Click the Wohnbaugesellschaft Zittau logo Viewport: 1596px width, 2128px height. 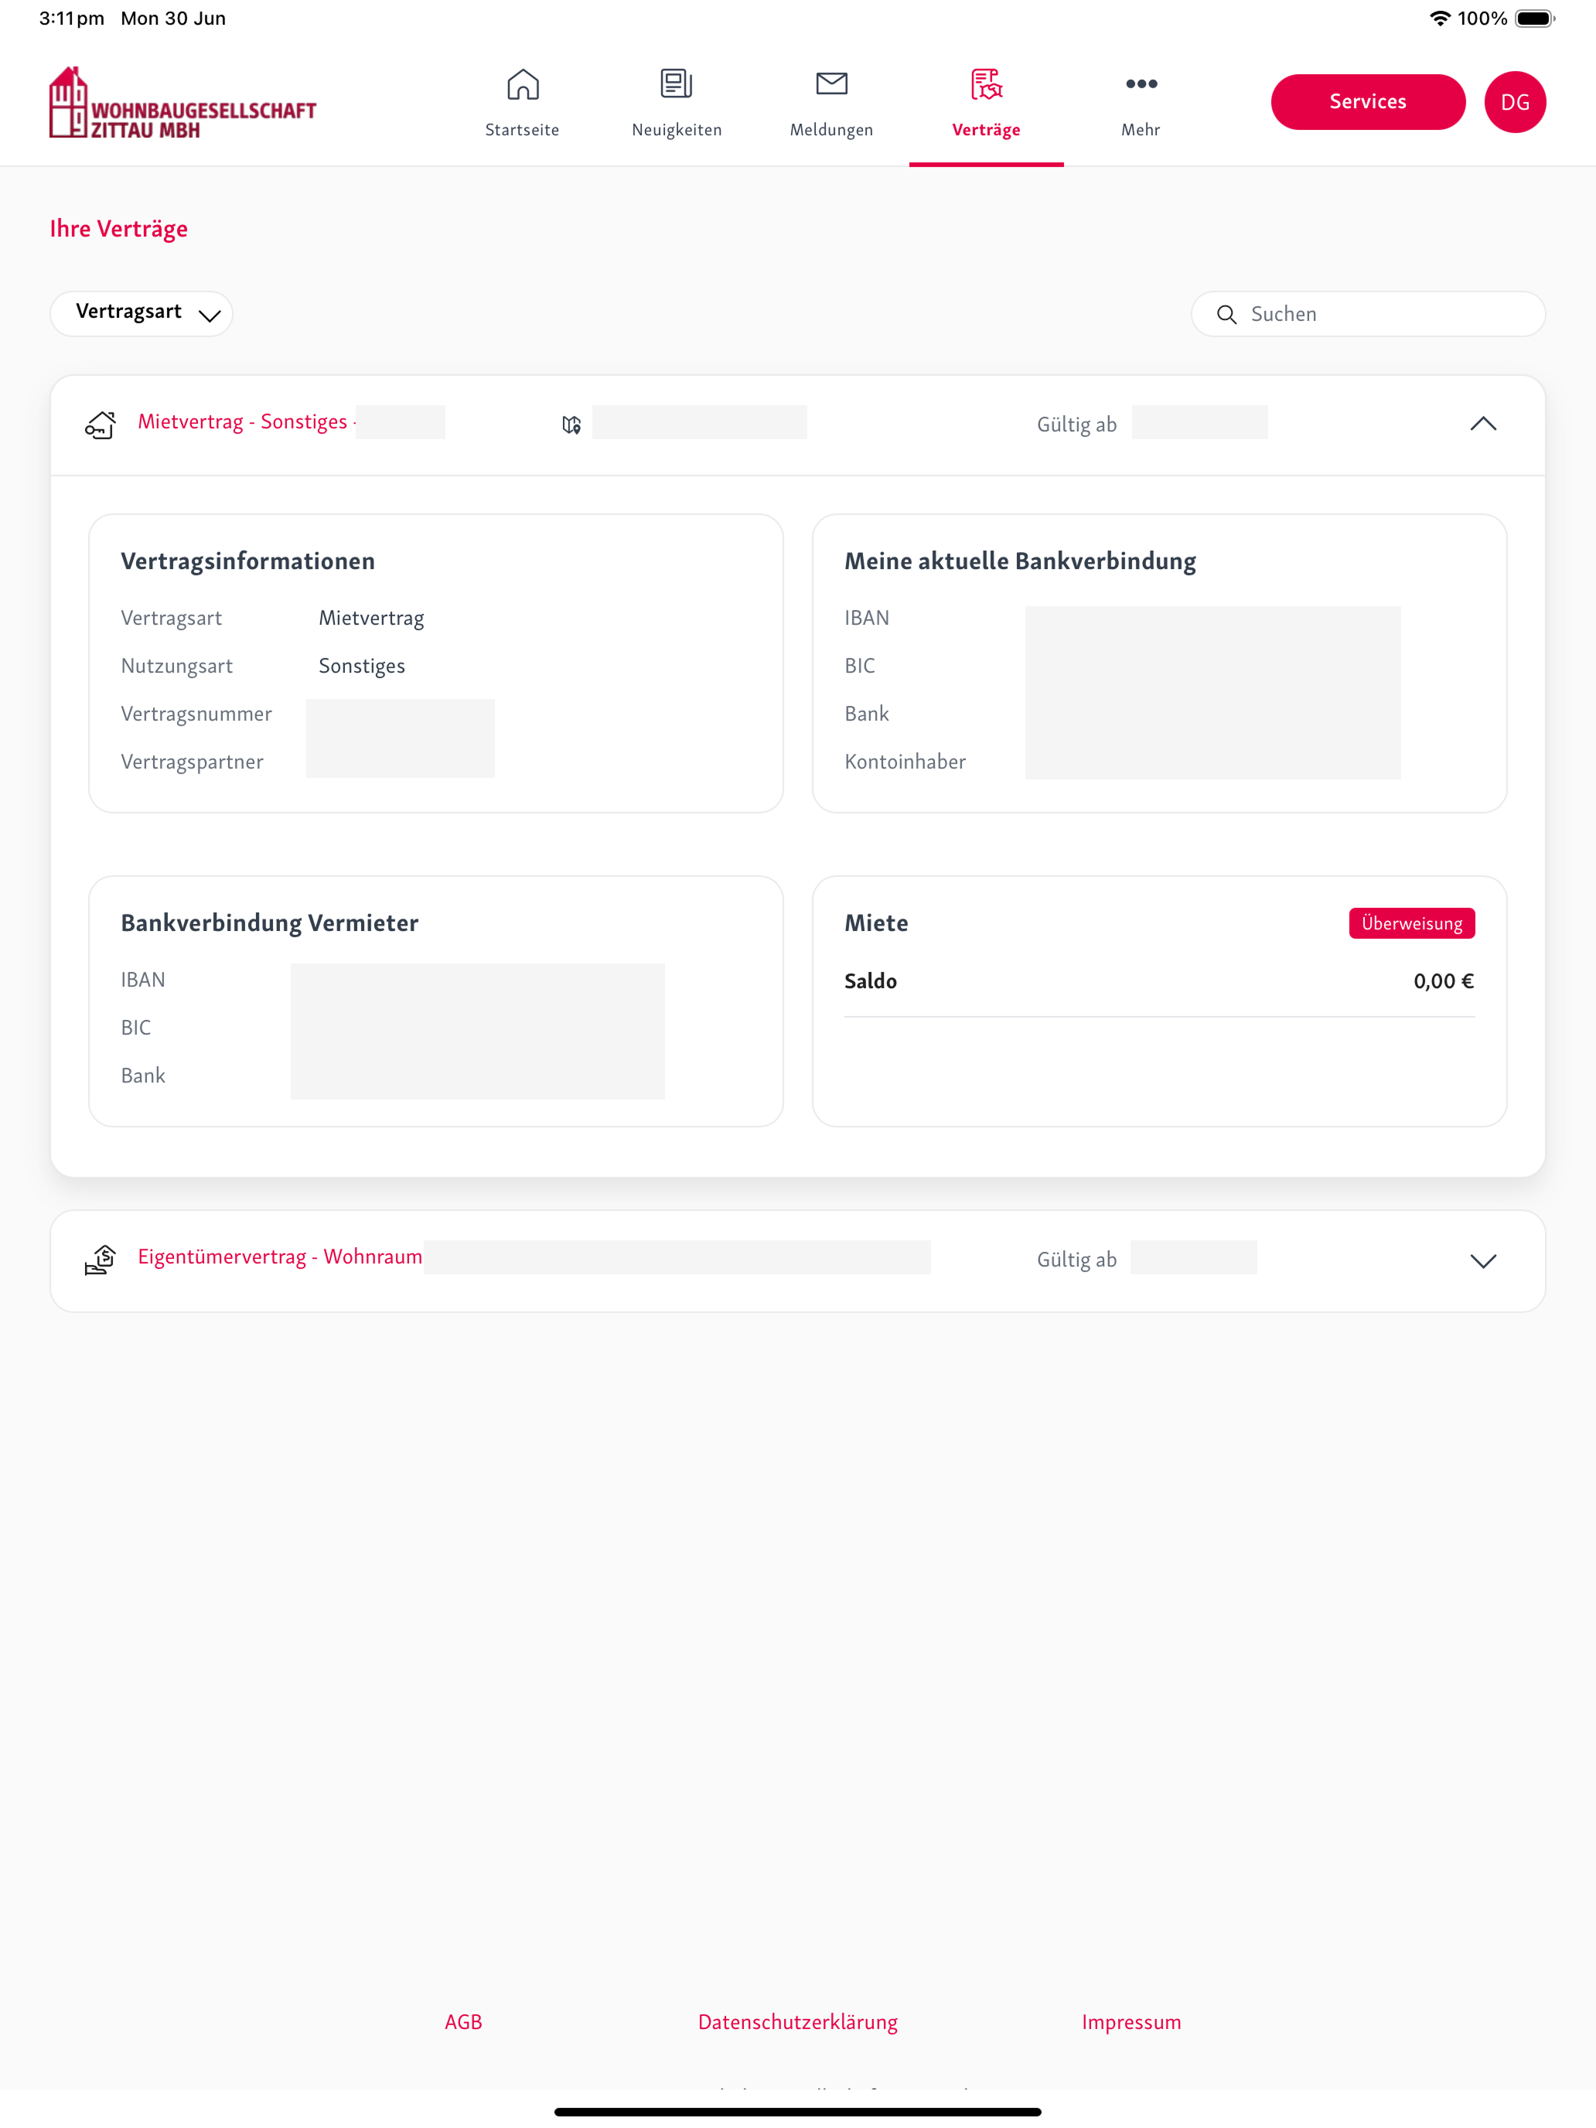182,103
